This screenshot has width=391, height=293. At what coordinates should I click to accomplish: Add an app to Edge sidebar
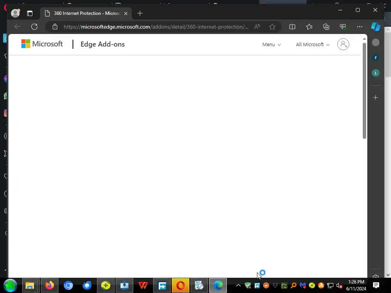(x=376, y=97)
